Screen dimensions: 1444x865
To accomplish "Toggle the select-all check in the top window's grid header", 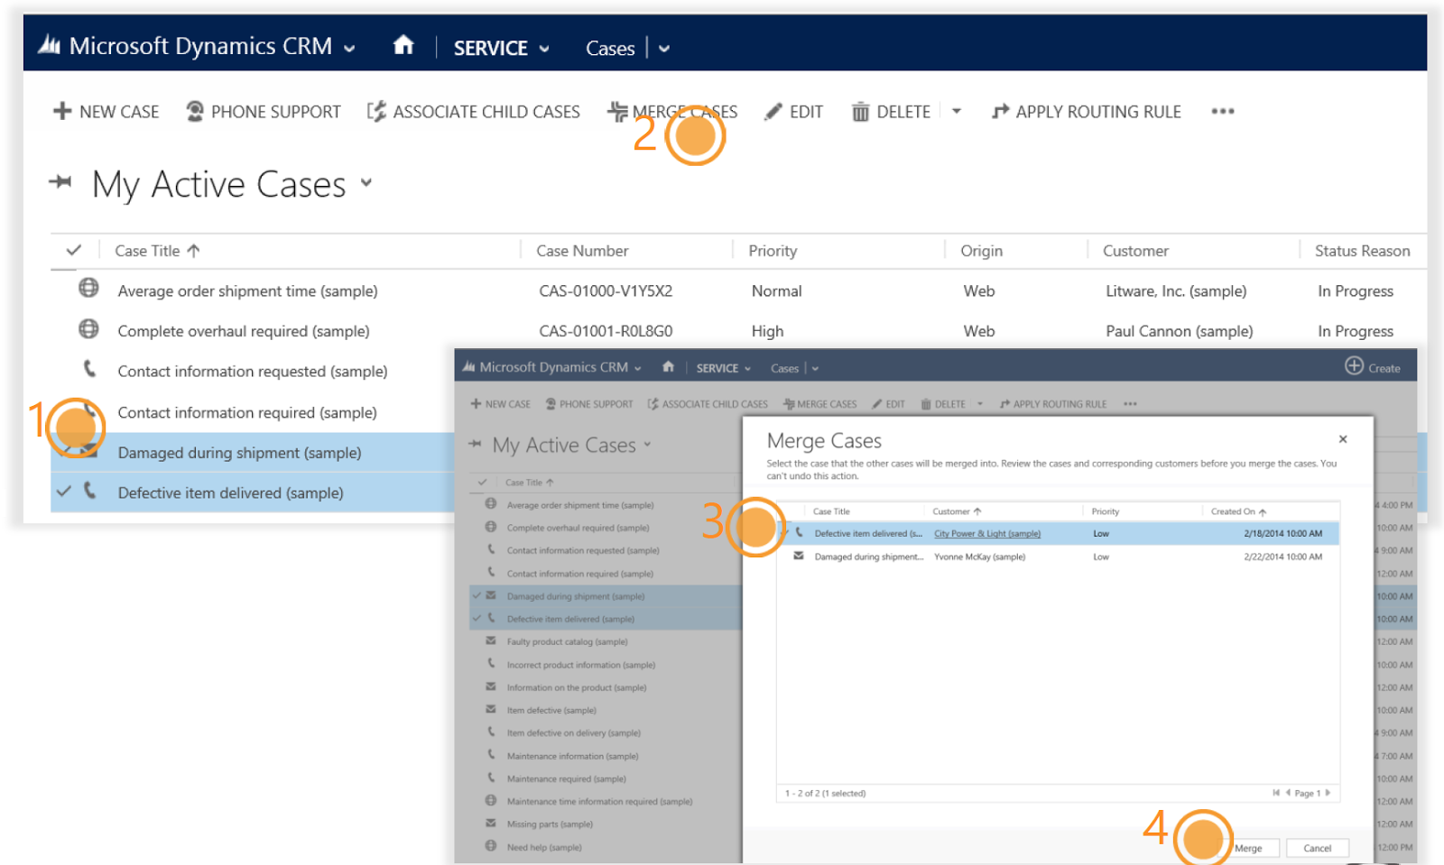I will pos(74,250).
